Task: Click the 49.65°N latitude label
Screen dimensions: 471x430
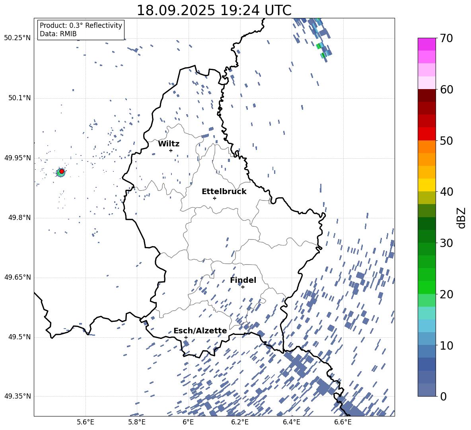Action: tap(18, 277)
